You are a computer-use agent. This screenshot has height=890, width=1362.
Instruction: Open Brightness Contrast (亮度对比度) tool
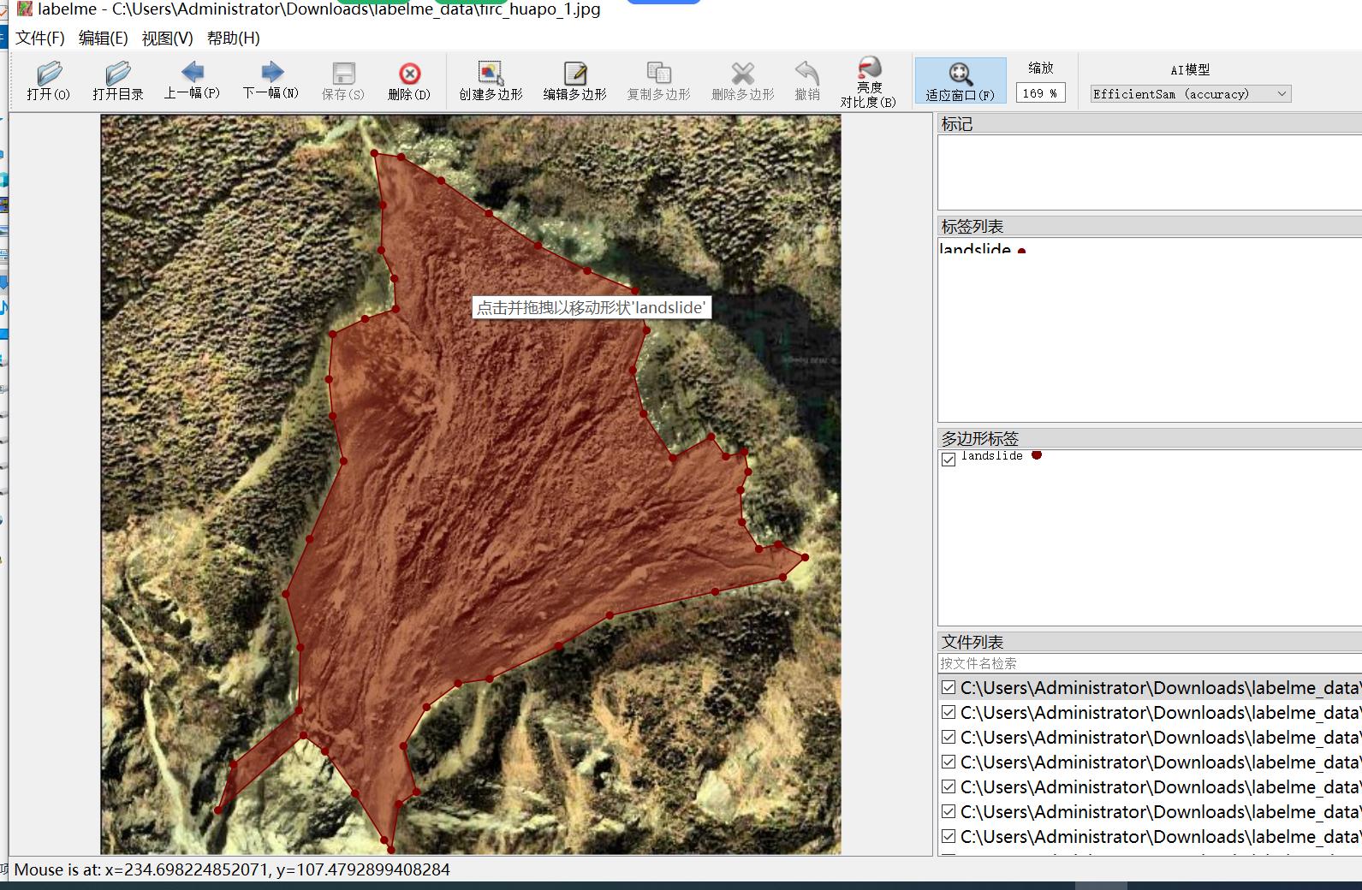[x=868, y=82]
